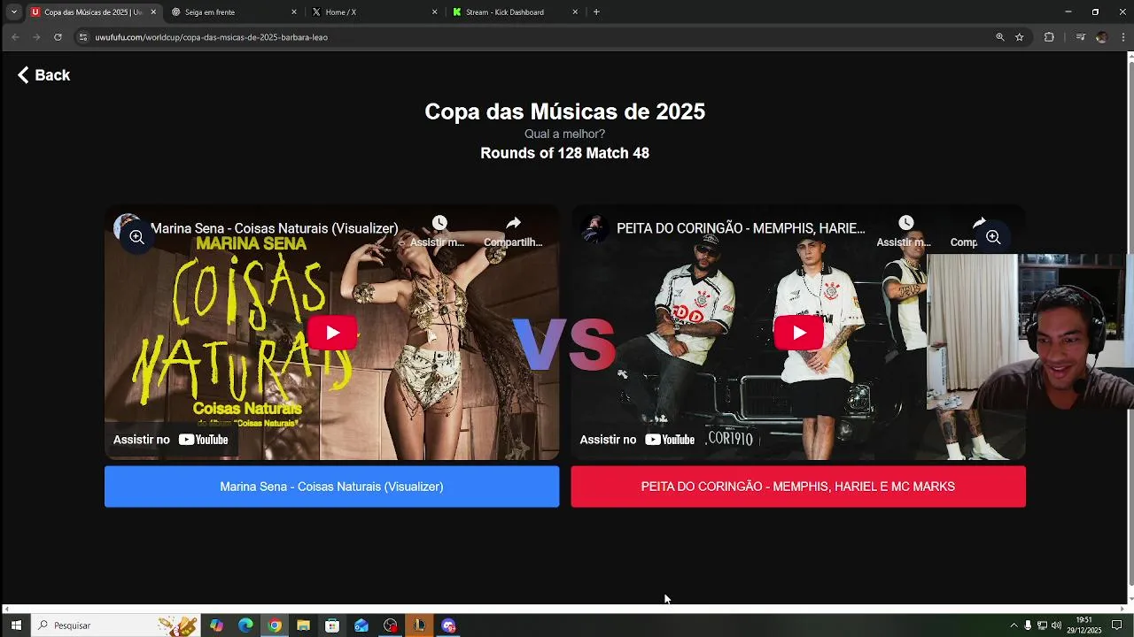The image size is (1134, 637).
Task: Play the Coisas Naturais YouTube video
Action: coord(332,333)
